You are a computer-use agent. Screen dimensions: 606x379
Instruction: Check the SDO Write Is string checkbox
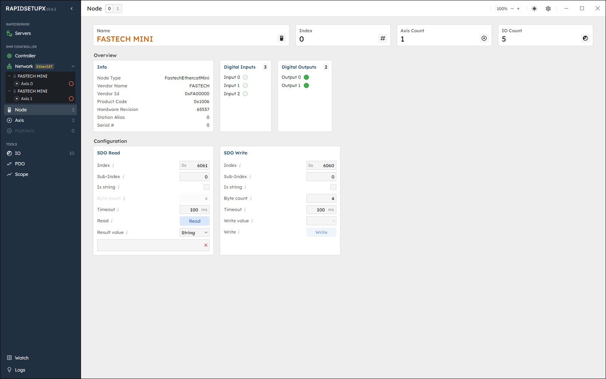coord(333,187)
